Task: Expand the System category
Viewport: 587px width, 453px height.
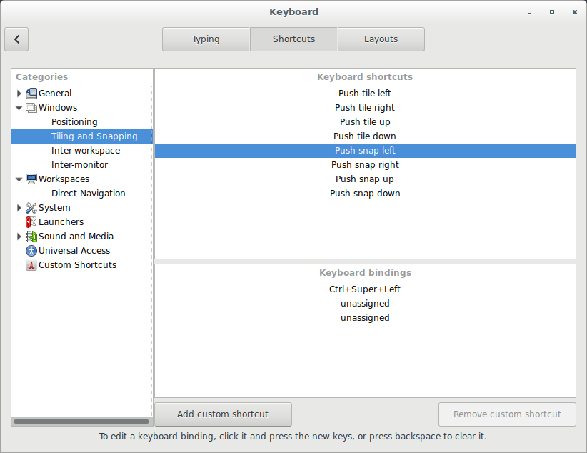Action: 19,208
